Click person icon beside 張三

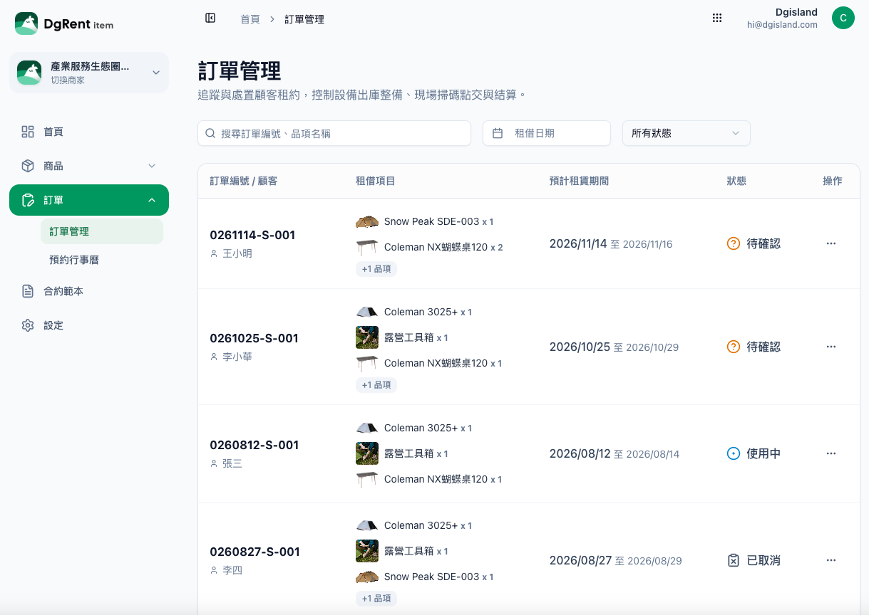214,463
